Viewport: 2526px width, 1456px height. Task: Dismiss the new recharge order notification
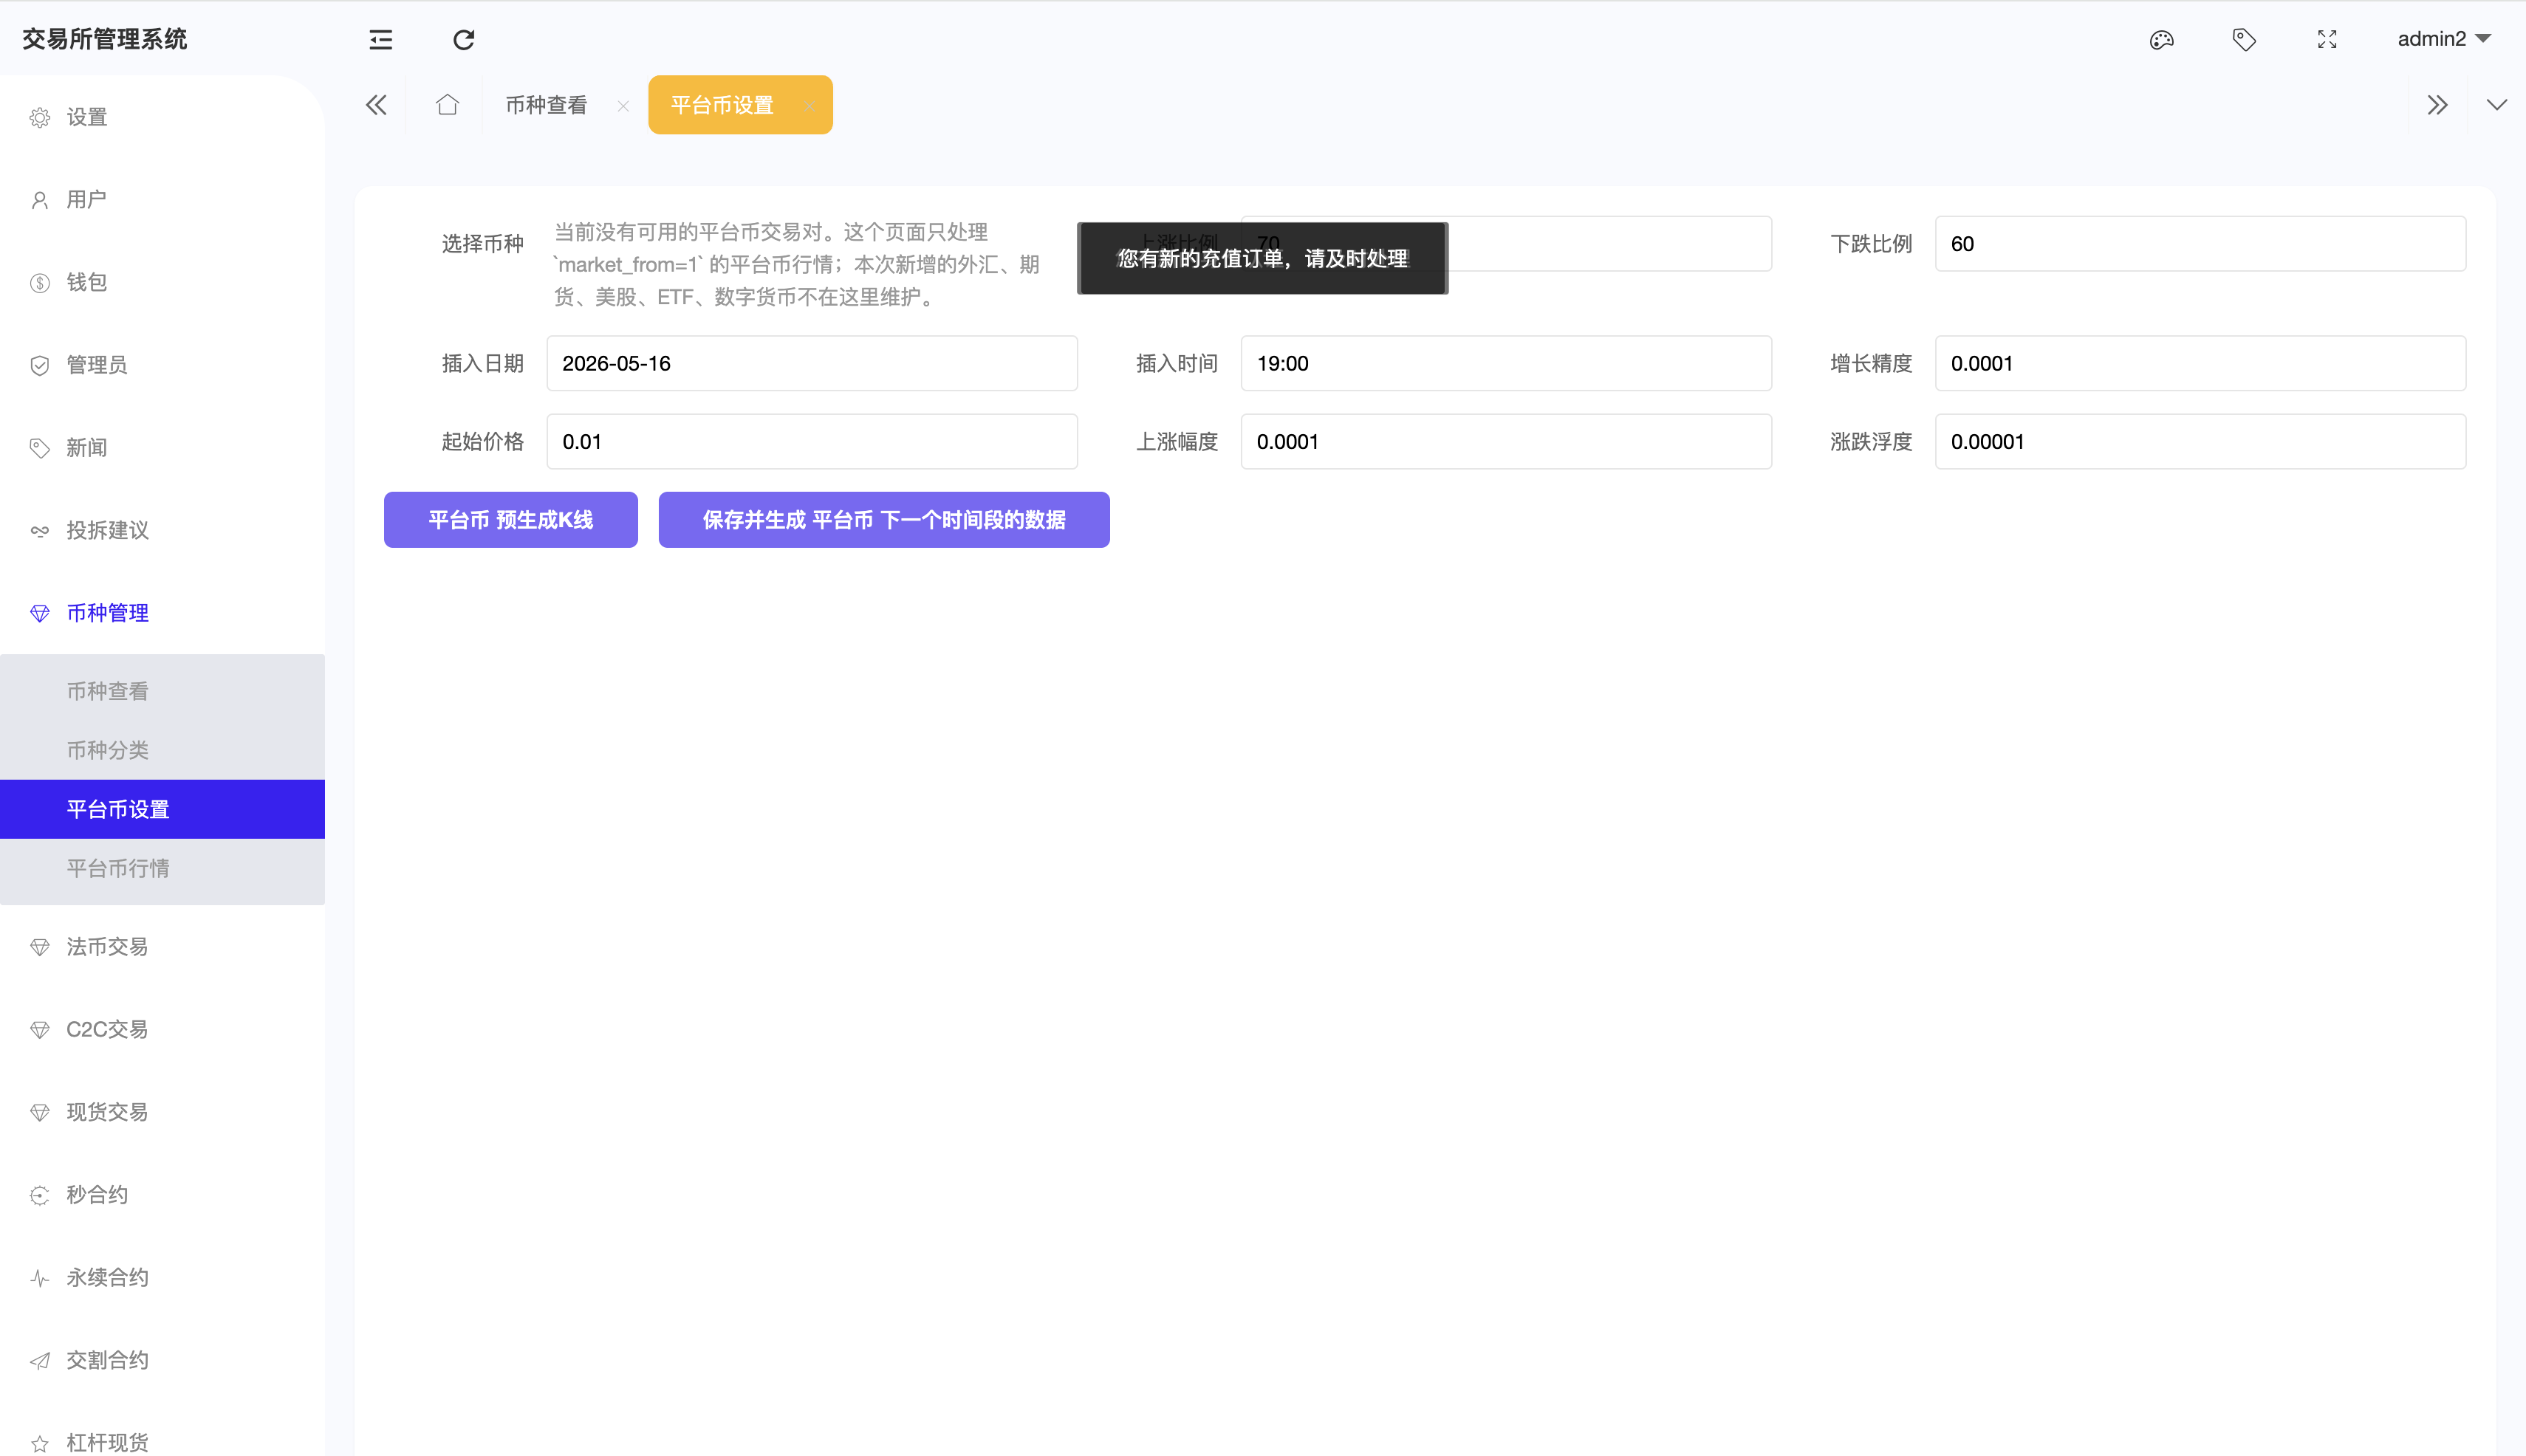pos(1262,259)
